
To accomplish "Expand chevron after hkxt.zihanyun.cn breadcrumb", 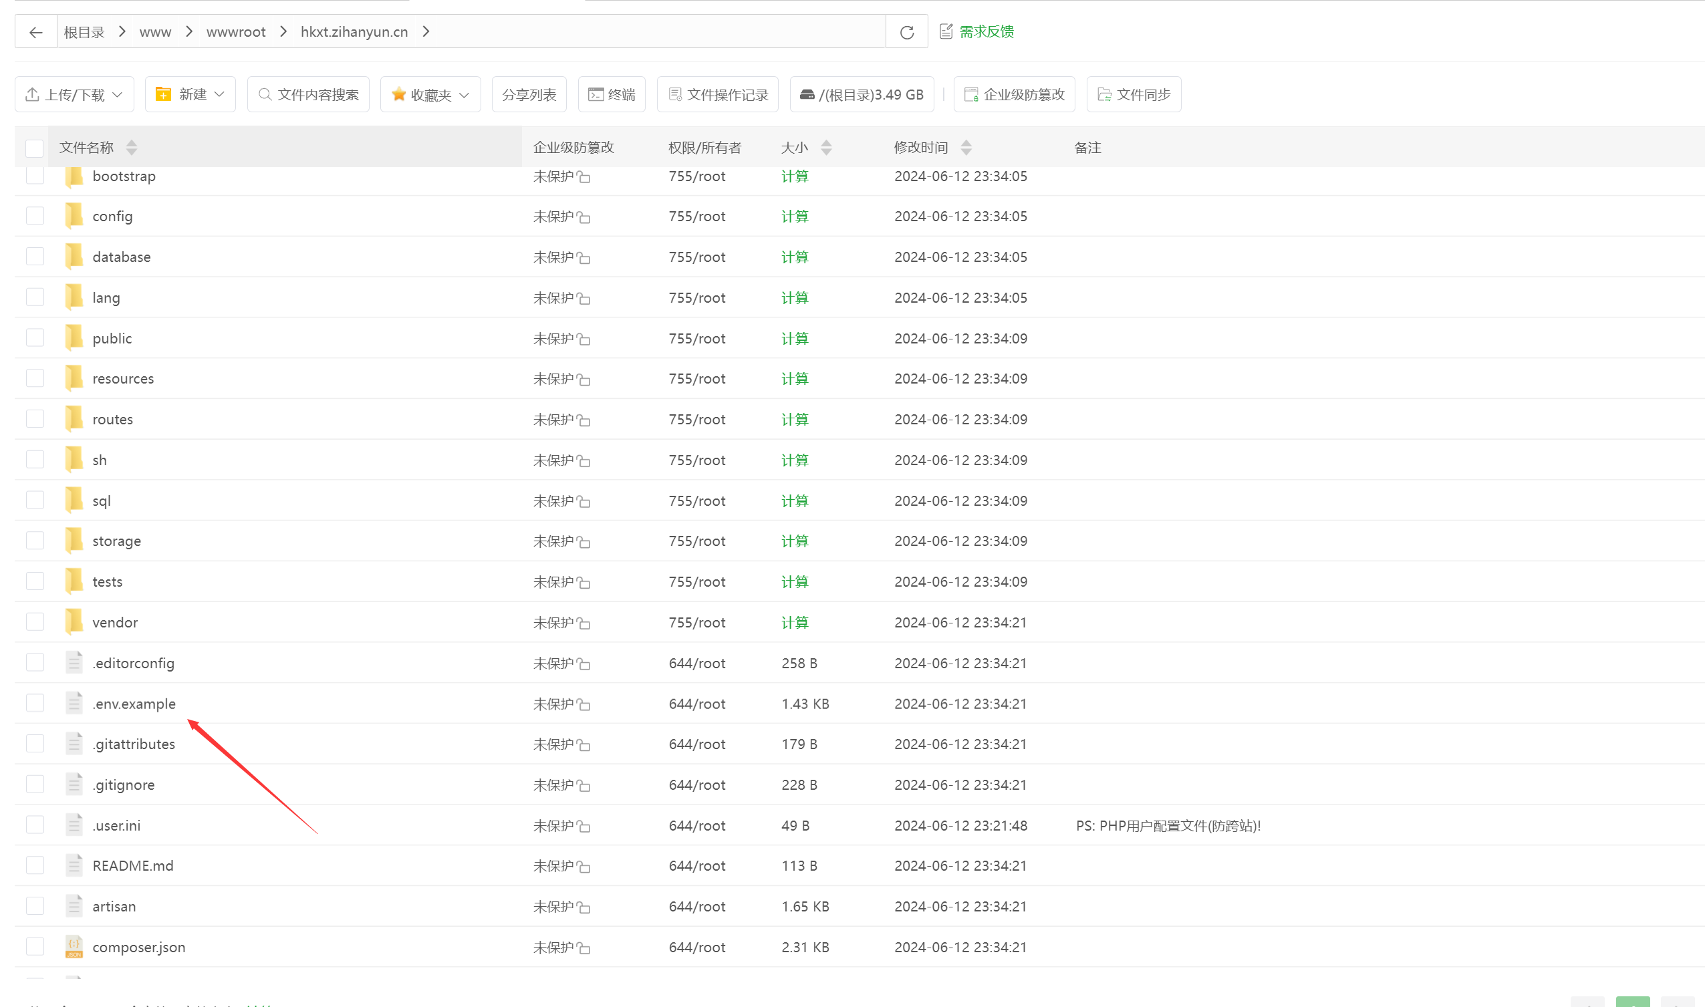I will pos(426,32).
